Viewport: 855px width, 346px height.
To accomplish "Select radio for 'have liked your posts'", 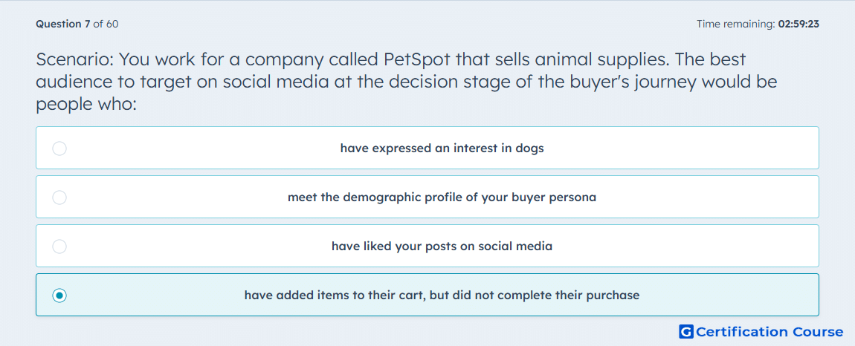I will click(59, 247).
